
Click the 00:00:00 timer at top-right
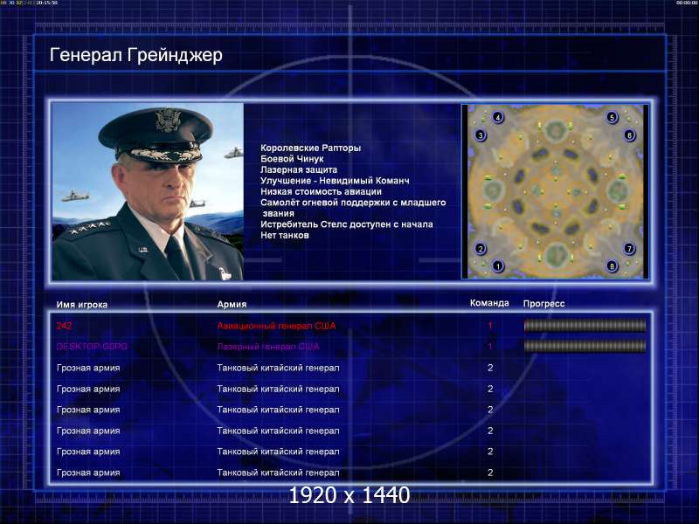click(x=687, y=3)
